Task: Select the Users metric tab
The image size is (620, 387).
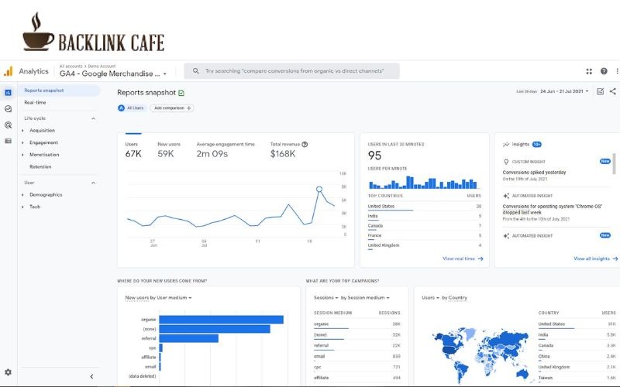Action: tap(133, 150)
